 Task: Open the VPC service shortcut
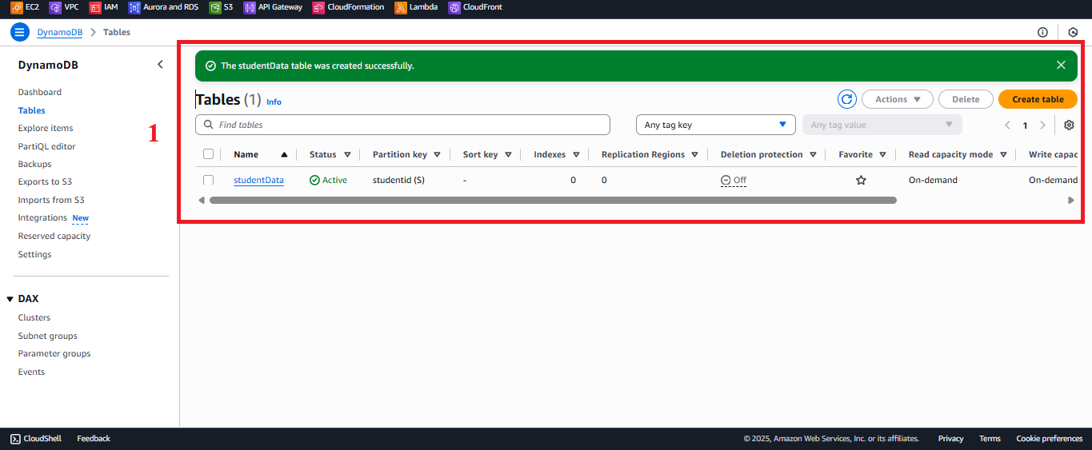(64, 7)
